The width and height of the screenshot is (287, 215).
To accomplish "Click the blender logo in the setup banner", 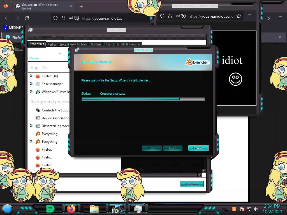I will coord(197,62).
